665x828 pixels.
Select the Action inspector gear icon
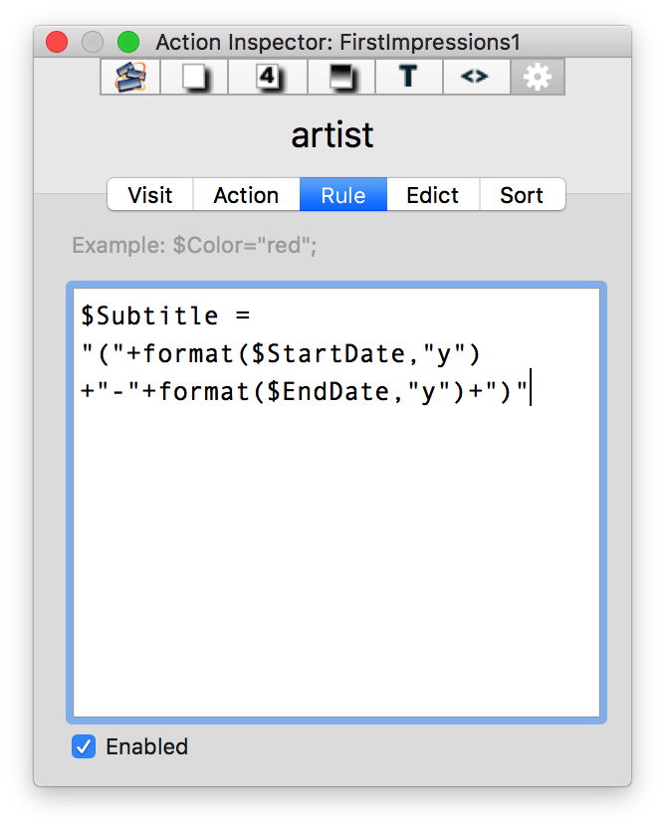538,77
